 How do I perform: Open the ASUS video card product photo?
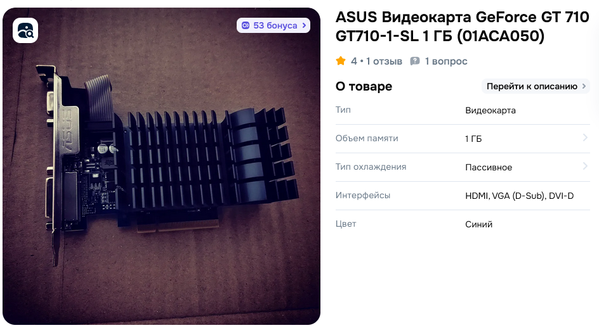pos(161,166)
